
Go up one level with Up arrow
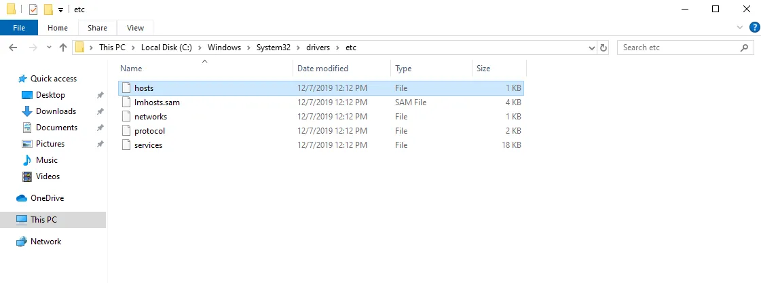tap(63, 48)
